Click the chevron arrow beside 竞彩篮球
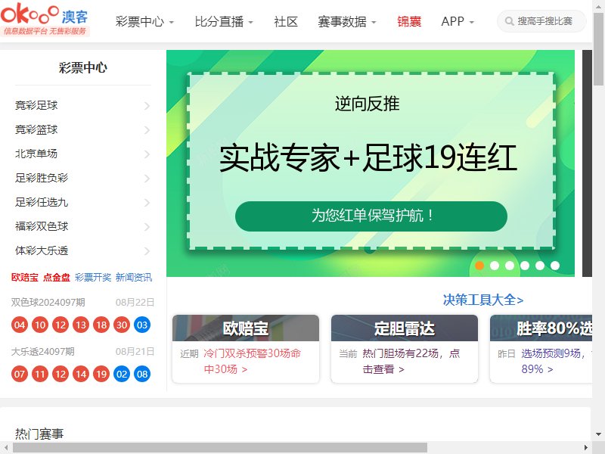This screenshot has width=605, height=454. coord(147,129)
